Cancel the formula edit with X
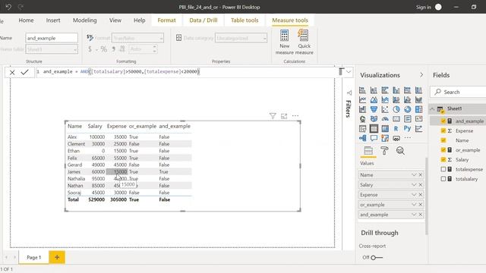This screenshot has width=486, height=273. coord(12,73)
